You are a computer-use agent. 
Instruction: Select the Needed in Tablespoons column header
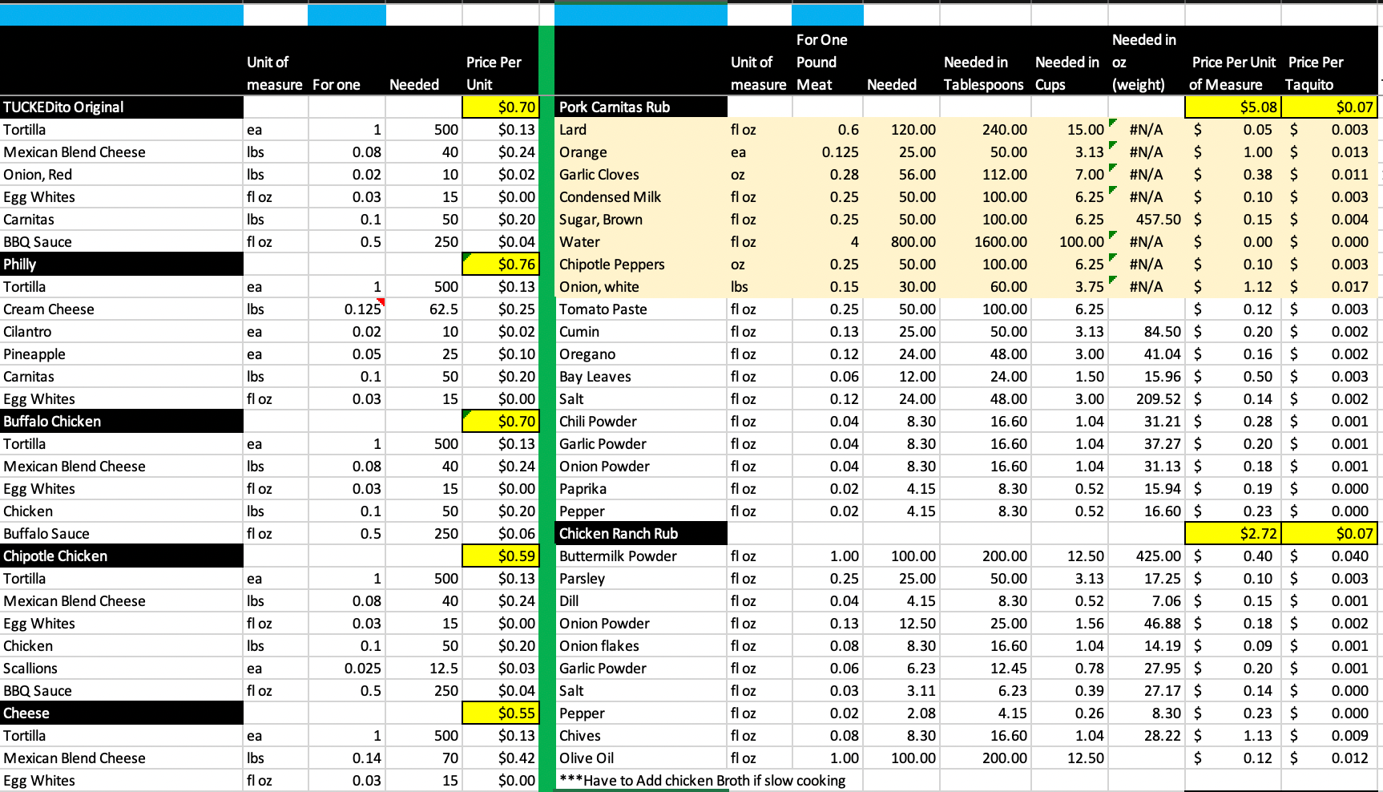[x=984, y=73]
